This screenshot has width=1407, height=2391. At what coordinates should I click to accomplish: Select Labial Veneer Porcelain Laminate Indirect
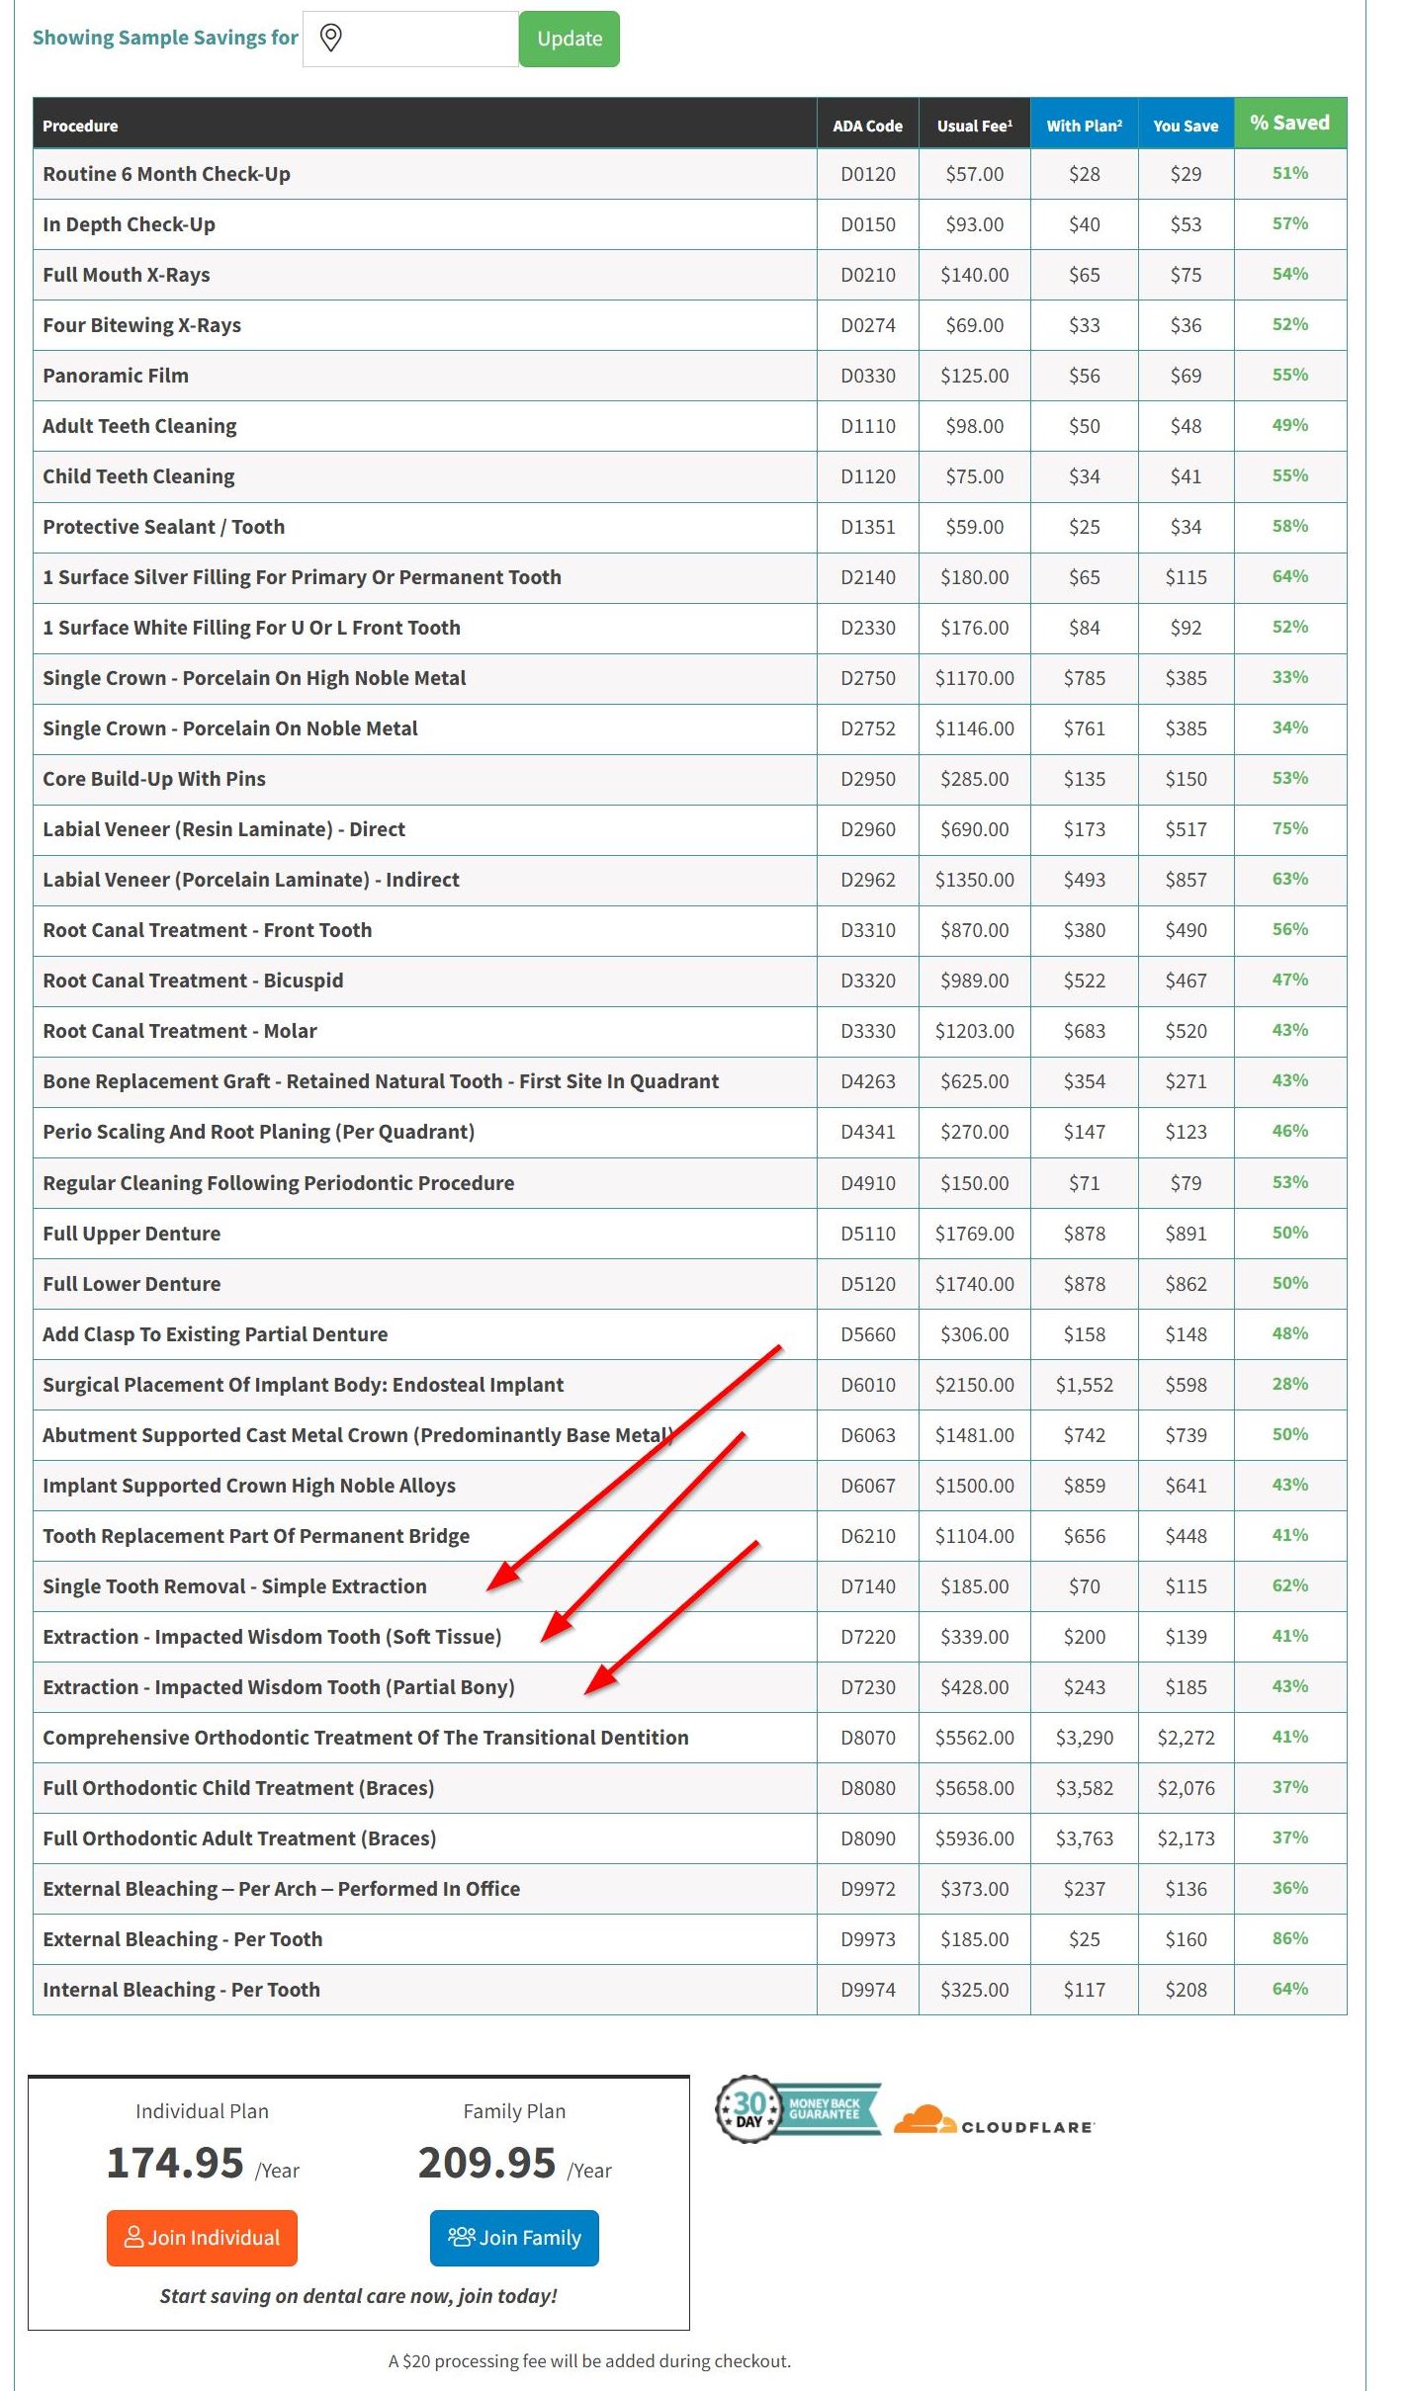[250, 880]
